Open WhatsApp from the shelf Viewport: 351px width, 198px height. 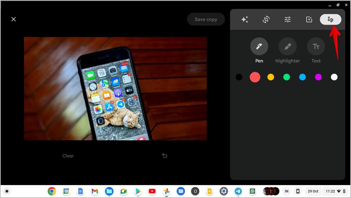[x=252, y=191]
